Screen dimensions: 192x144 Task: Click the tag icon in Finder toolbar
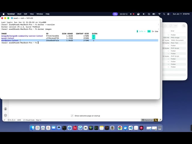(171, 26)
